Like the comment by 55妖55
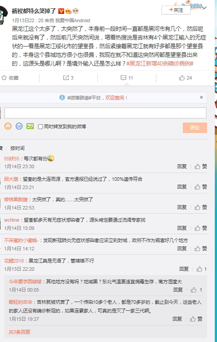The width and height of the screenshot is (217, 342). 201,166
